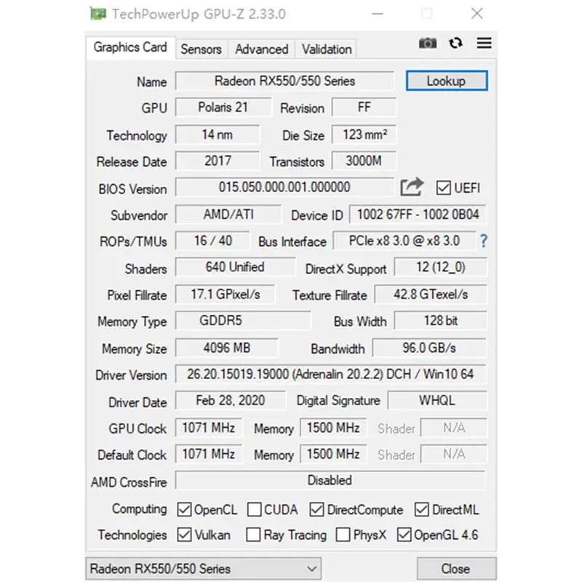Click the Name field Radeon RX550/550 Series

click(284, 81)
